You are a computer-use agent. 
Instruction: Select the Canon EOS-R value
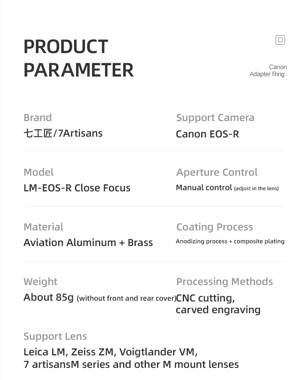click(x=207, y=134)
